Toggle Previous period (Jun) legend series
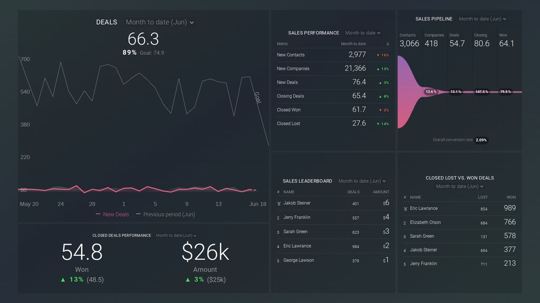This screenshot has width=540, height=303. pyautogui.click(x=165, y=214)
